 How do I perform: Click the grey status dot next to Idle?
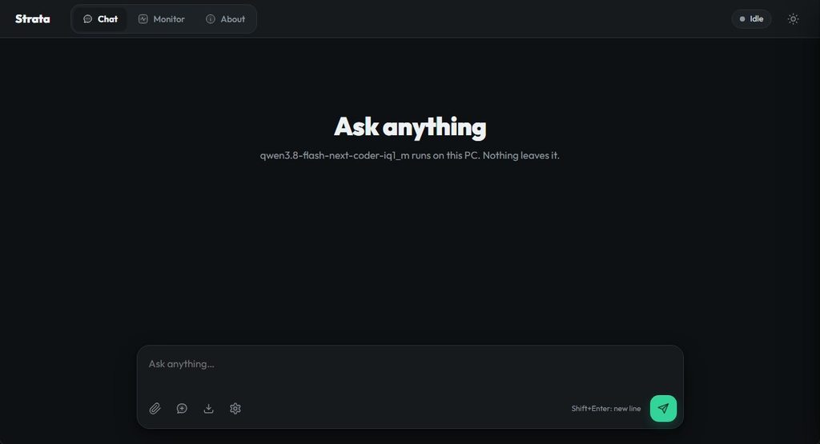point(742,19)
